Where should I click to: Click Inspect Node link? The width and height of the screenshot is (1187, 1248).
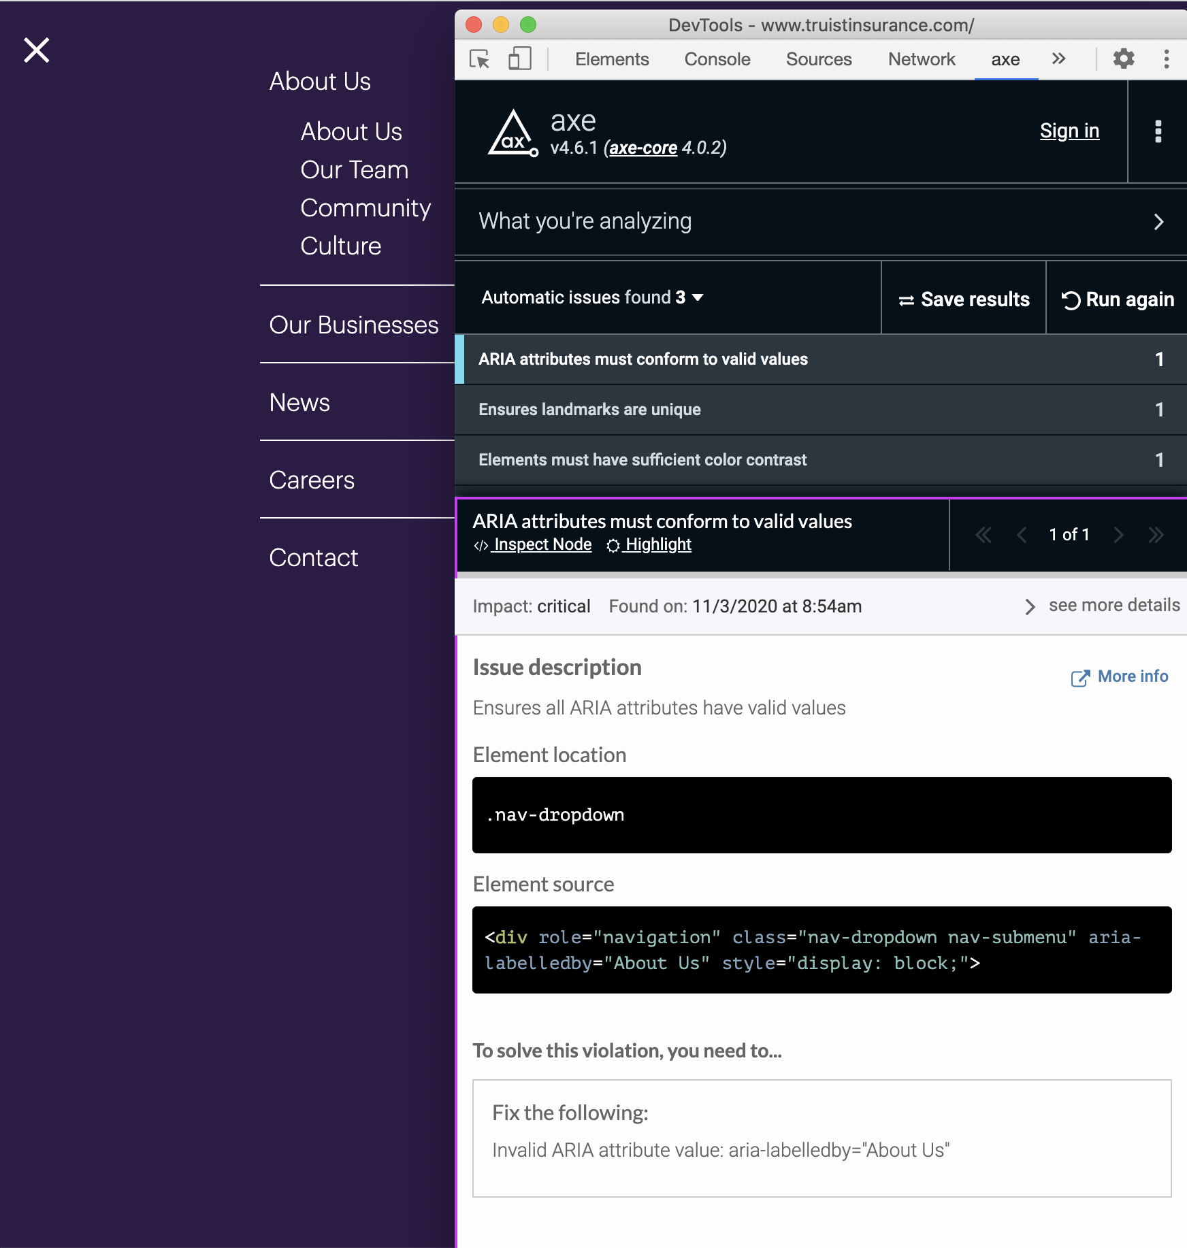pyautogui.click(x=533, y=544)
